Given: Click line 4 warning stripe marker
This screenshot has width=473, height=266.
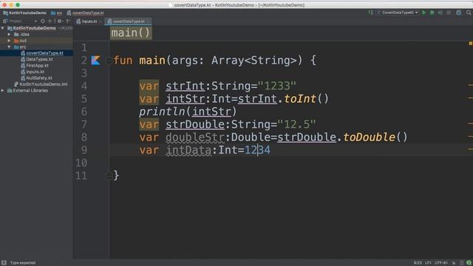Looking at the screenshot, I should (x=470, y=86).
